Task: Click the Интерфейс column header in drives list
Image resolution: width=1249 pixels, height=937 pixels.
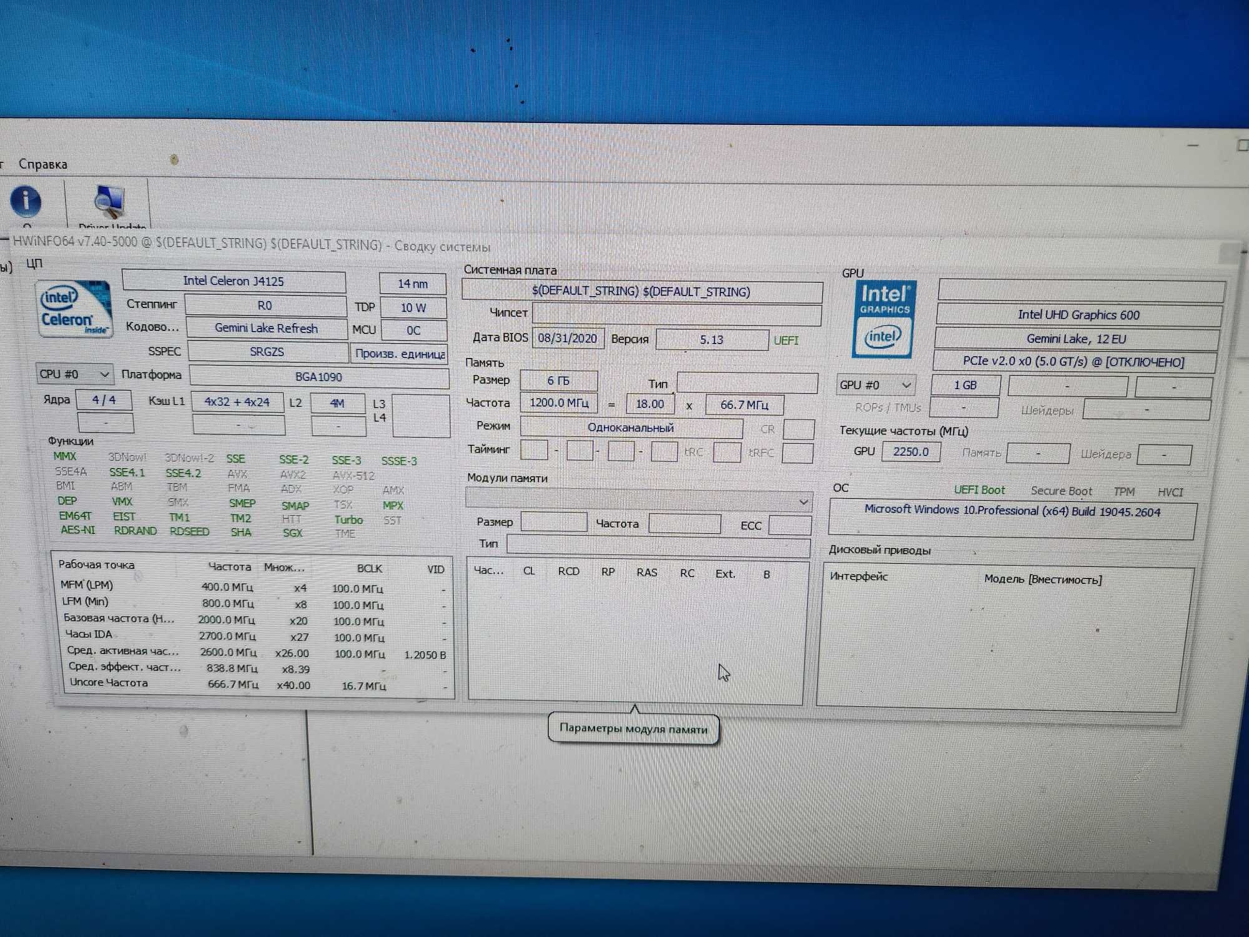Action: (859, 576)
